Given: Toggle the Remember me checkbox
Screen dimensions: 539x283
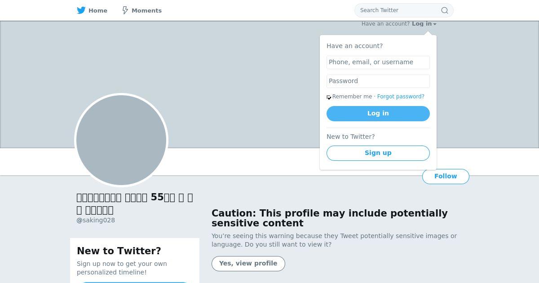Looking at the screenshot, I should coord(329,97).
